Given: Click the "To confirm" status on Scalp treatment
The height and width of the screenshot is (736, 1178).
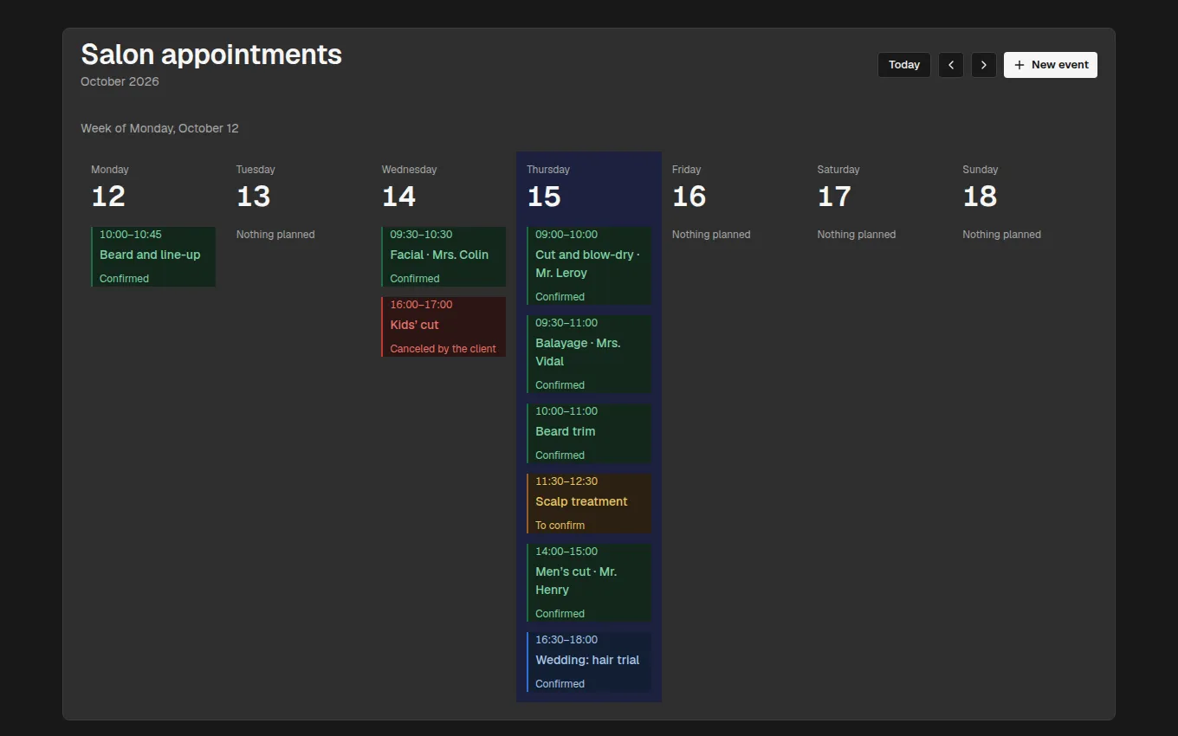Looking at the screenshot, I should 560,526.
